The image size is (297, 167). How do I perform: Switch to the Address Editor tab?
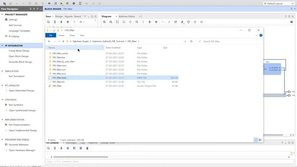tap(127, 17)
